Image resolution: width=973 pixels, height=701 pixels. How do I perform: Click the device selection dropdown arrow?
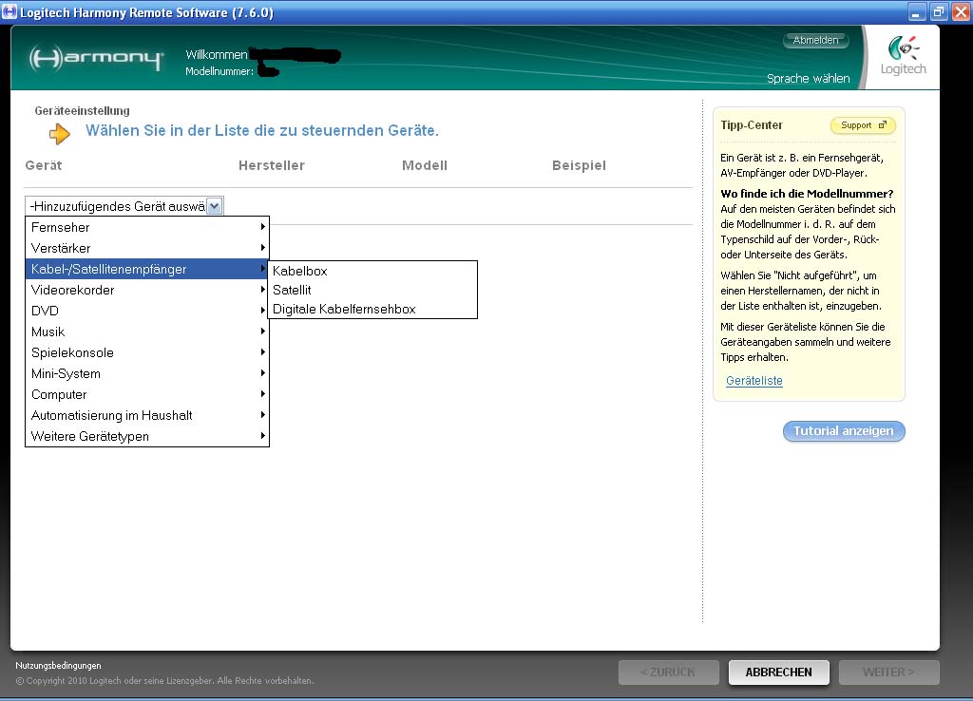click(214, 206)
